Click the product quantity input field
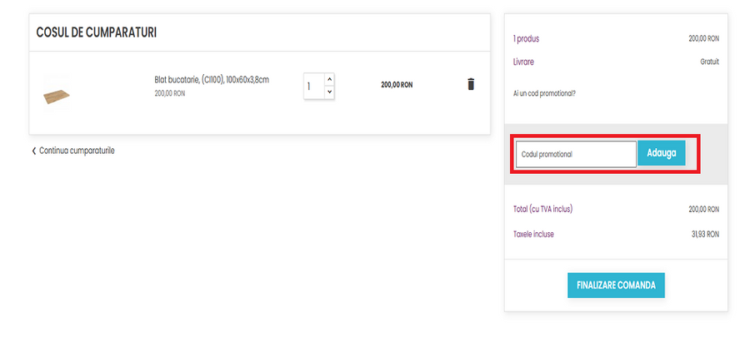750x337 pixels. pos(312,85)
